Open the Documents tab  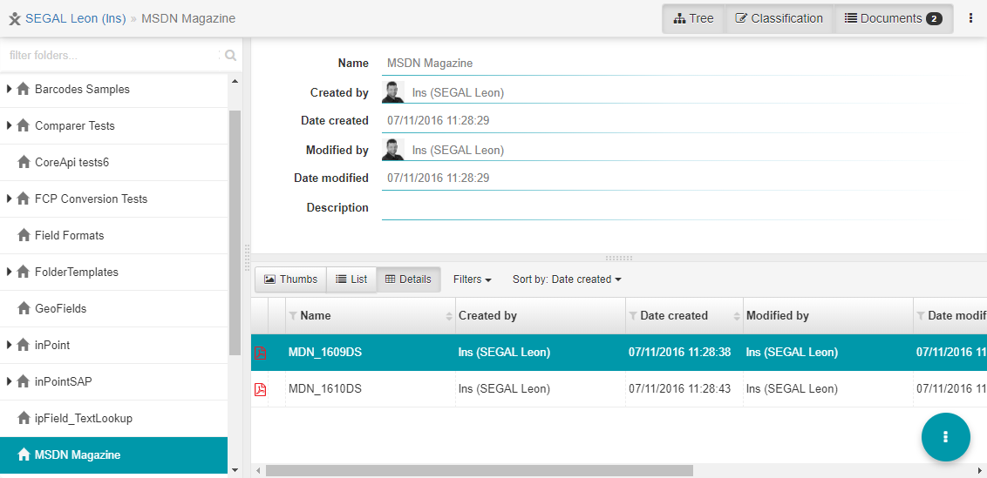tap(893, 18)
